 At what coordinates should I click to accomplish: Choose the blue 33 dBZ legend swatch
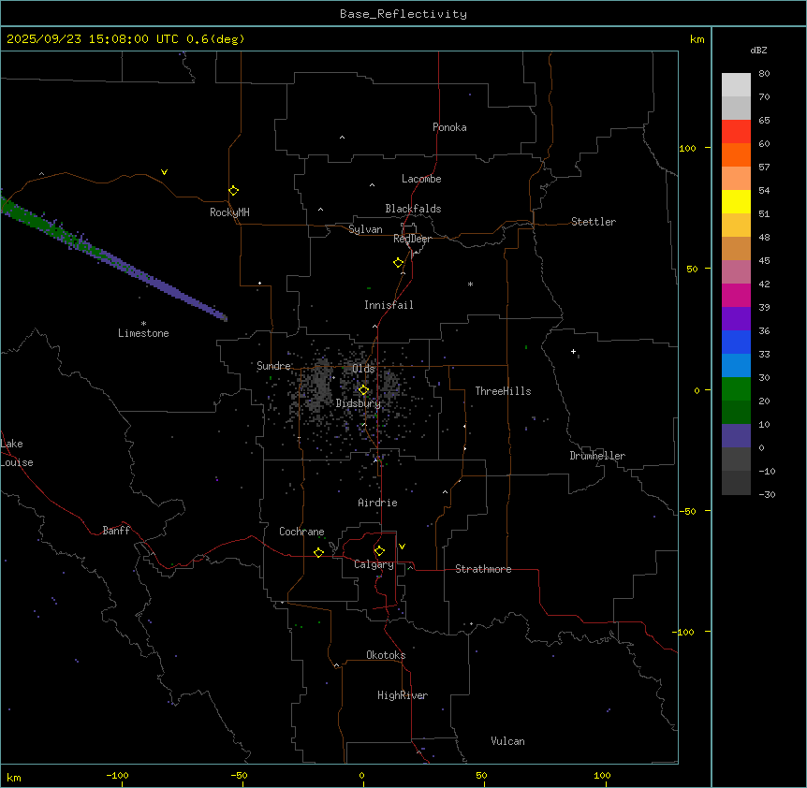click(x=736, y=365)
